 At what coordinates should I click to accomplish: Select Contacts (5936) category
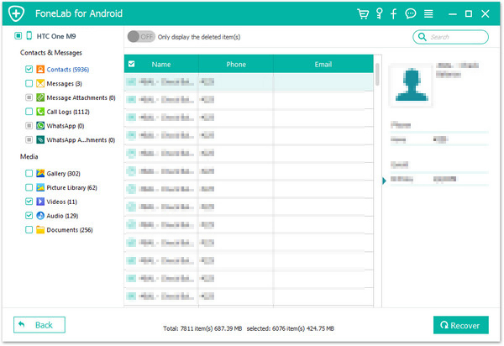click(x=68, y=70)
